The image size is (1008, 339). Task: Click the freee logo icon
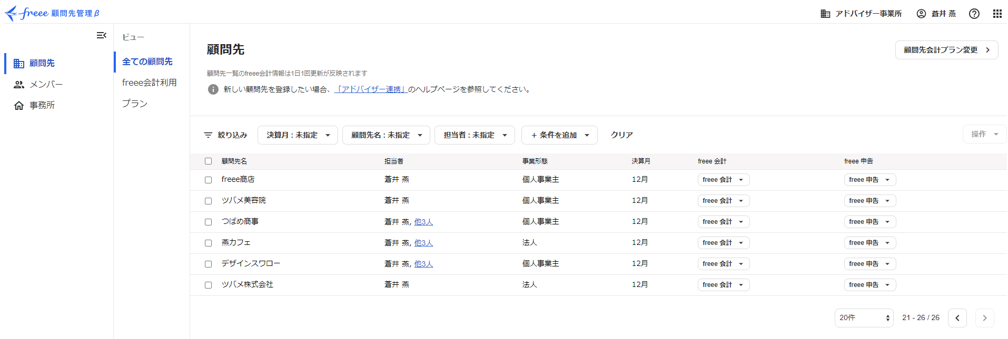[x=26, y=13]
